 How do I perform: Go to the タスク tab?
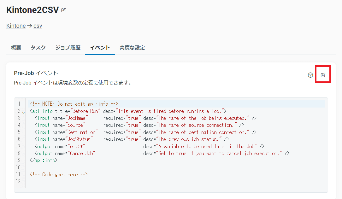point(38,48)
